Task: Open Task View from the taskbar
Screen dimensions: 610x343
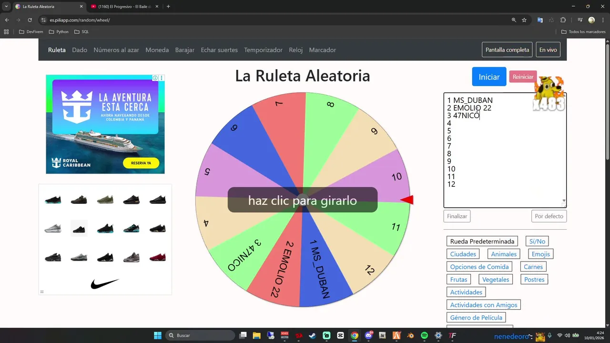Action: click(243, 335)
